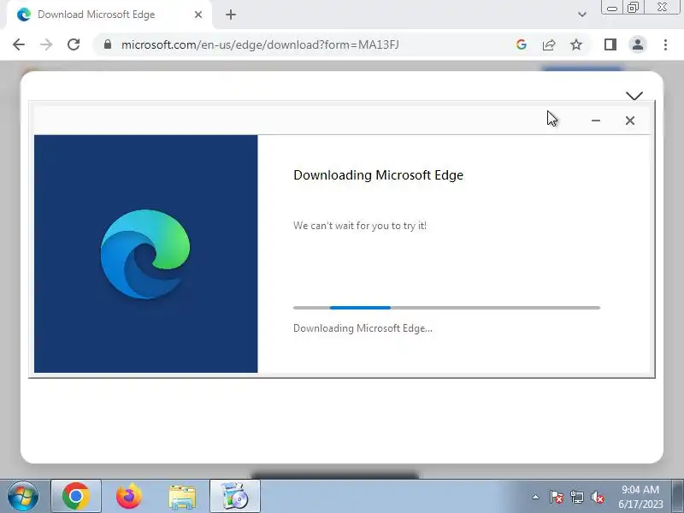The image size is (684, 513).
Task: Share this page via share icon
Action: [x=549, y=44]
